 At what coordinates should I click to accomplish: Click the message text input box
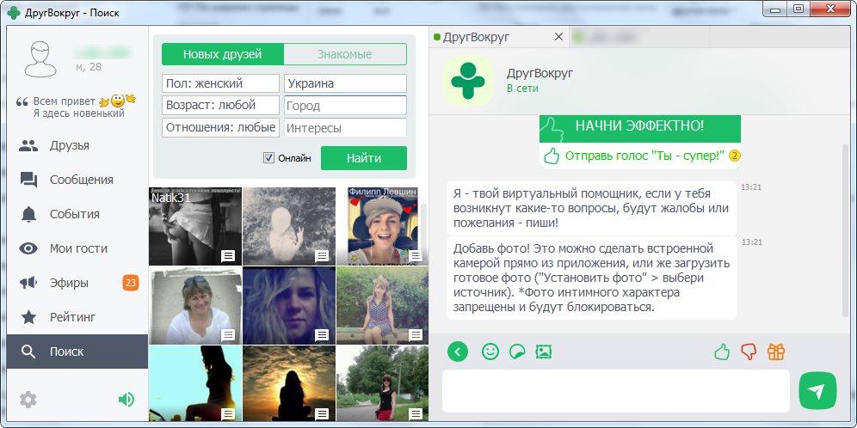point(616,391)
